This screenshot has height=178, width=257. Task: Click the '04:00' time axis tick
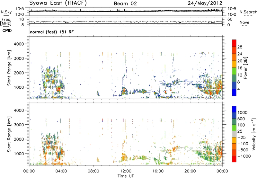click(61, 171)
